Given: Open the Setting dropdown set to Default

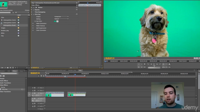Looking at the screenshot, I should point(61,19).
